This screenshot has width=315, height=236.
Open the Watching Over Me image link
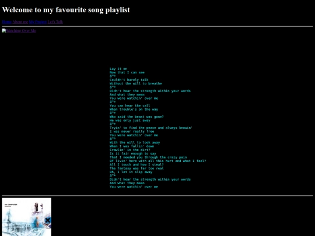click(19, 31)
